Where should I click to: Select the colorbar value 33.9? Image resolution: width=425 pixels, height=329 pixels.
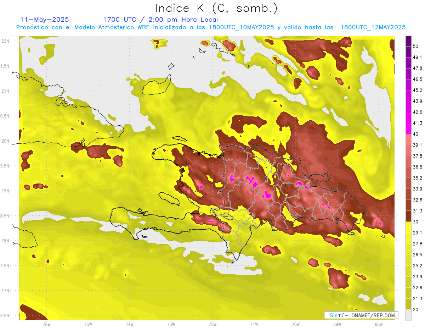click(x=418, y=189)
